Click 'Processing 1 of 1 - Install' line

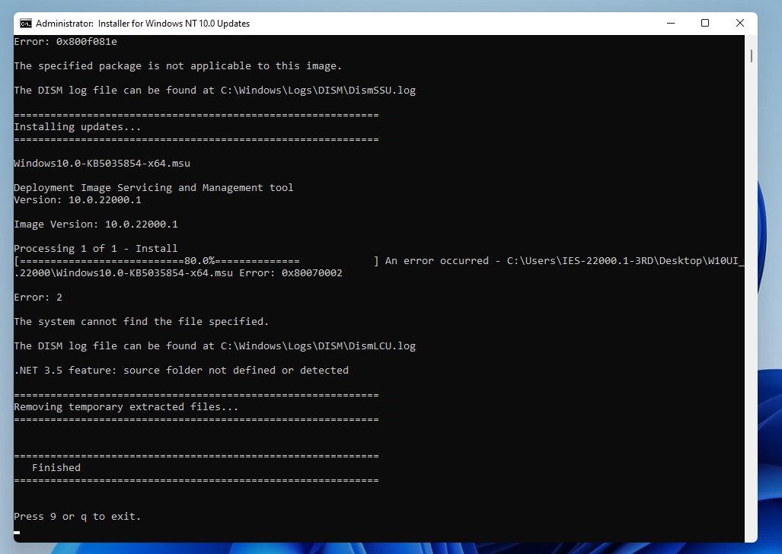[x=96, y=248]
